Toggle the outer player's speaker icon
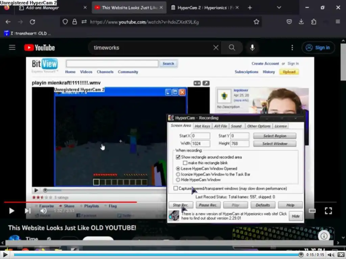Image resolution: width=346 pixels, height=259 pixels. pos(330,255)
